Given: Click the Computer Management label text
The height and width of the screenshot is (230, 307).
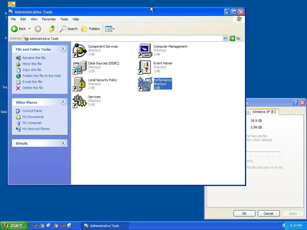Looking at the screenshot, I should [x=170, y=46].
